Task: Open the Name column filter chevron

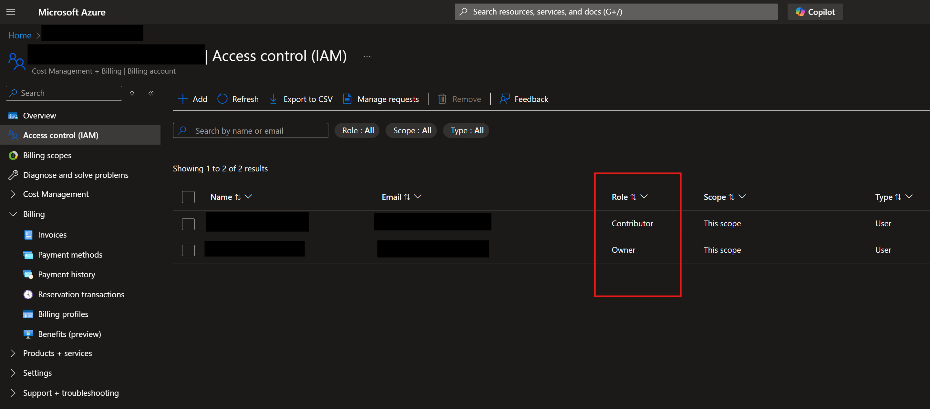Action: tap(248, 197)
